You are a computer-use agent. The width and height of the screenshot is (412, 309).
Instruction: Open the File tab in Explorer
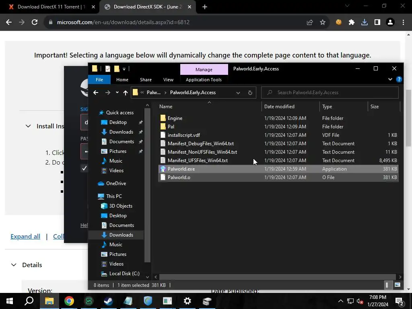99,80
